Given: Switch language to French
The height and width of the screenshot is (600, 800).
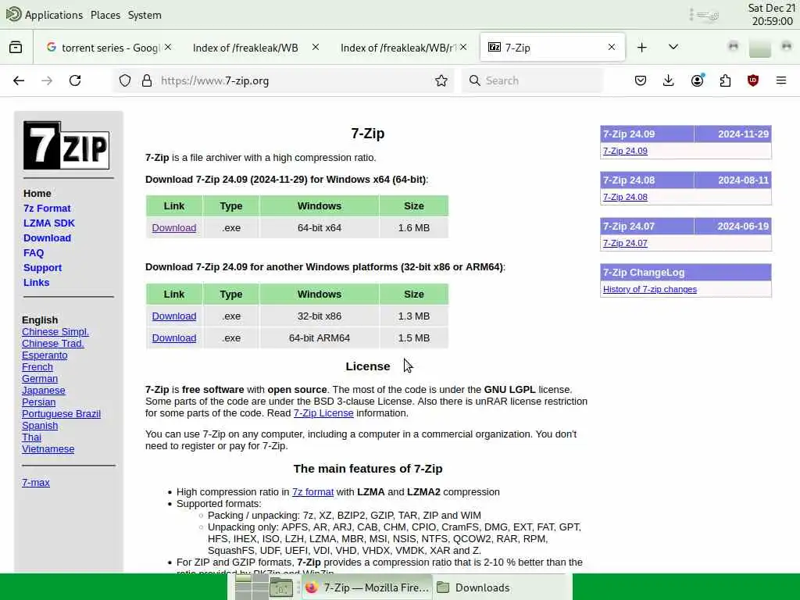Looking at the screenshot, I should tap(37, 367).
